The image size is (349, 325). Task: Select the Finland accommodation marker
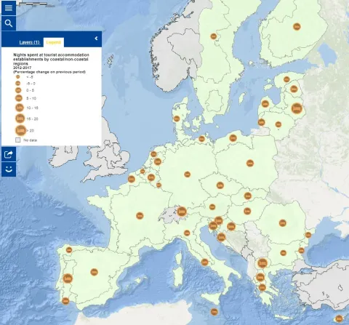(x=297, y=26)
